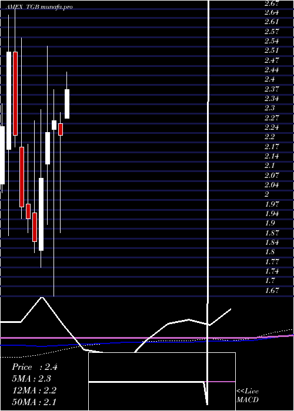Select the '<<Live MACD' label
Image resolution: width=294 pixels, height=411 pixels.
(x=248, y=395)
